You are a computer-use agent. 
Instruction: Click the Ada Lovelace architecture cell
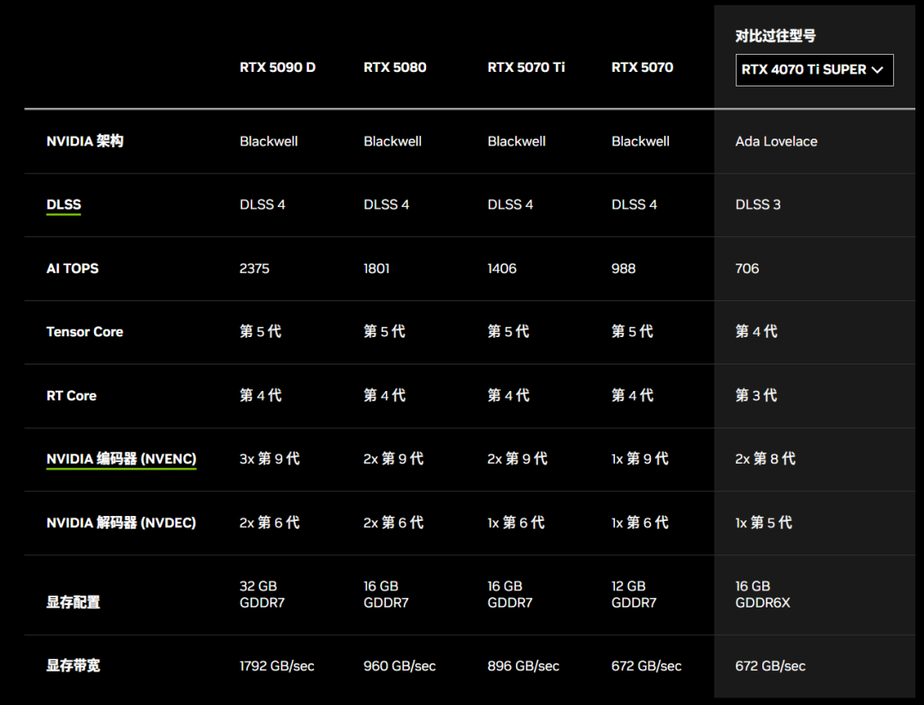coord(776,141)
